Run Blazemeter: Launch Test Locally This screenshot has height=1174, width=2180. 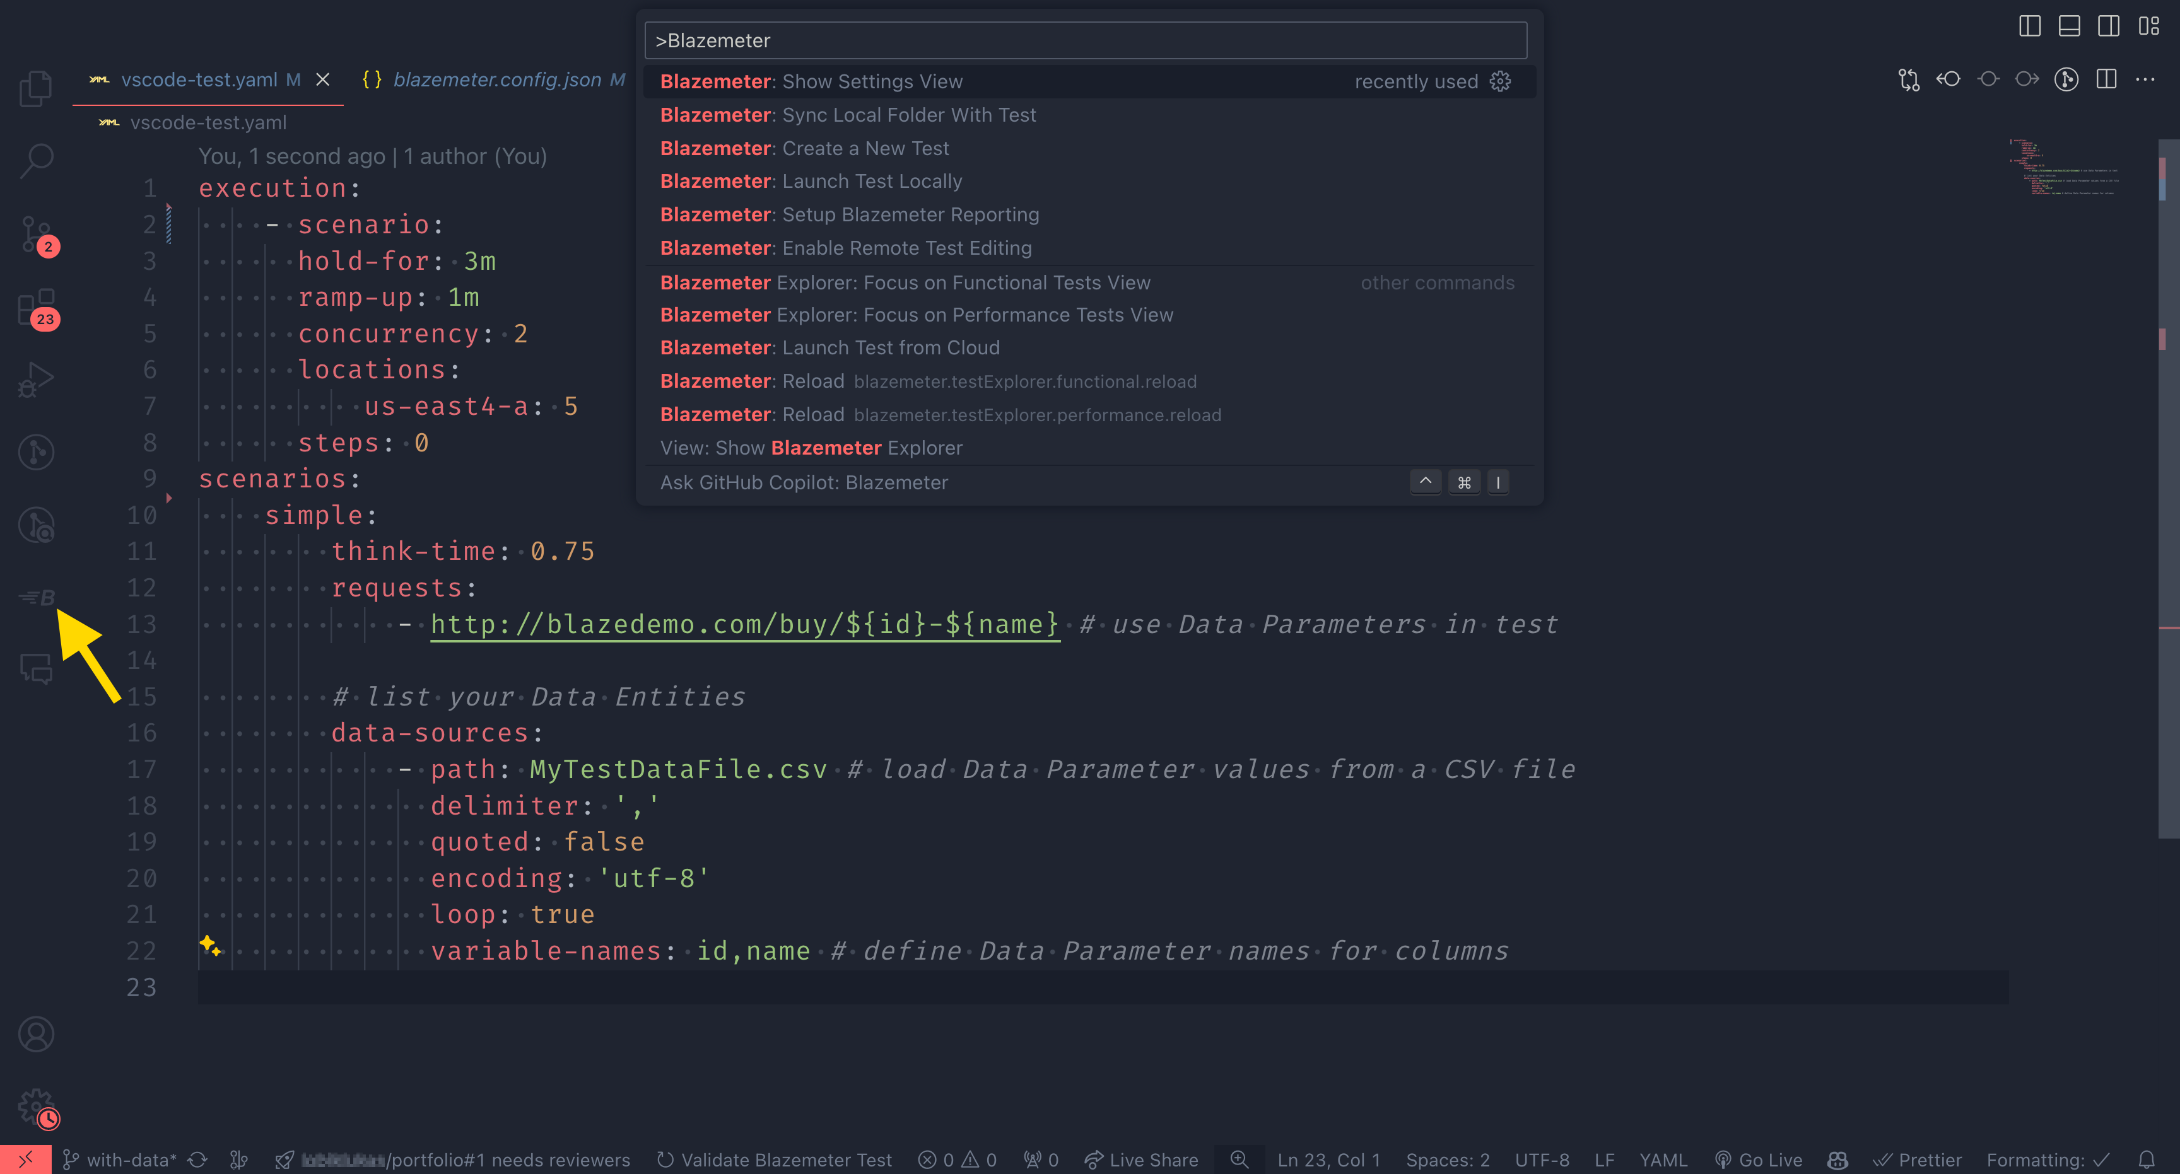click(x=1089, y=181)
